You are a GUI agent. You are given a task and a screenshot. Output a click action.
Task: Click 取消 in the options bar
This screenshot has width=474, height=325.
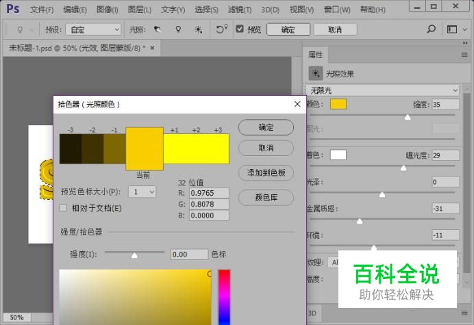pos(335,29)
